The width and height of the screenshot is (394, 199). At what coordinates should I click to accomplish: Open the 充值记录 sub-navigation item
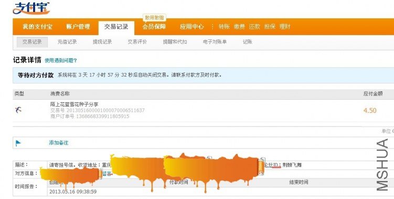click(x=67, y=42)
